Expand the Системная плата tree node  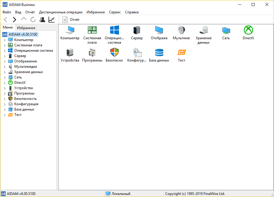pyautogui.click(x=5, y=45)
